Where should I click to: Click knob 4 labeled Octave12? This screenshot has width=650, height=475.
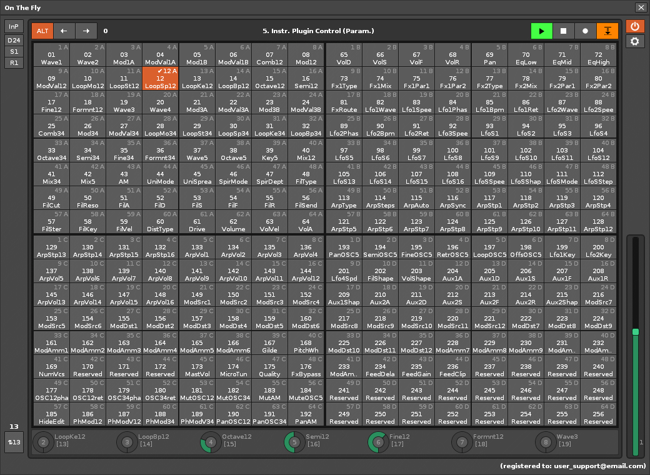[x=210, y=442]
